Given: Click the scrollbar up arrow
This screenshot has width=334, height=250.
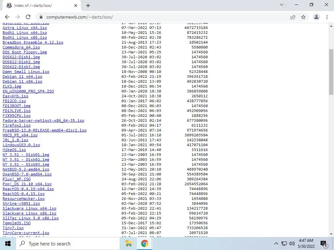Looking at the screenshot, I should click(x=331, y=26).
